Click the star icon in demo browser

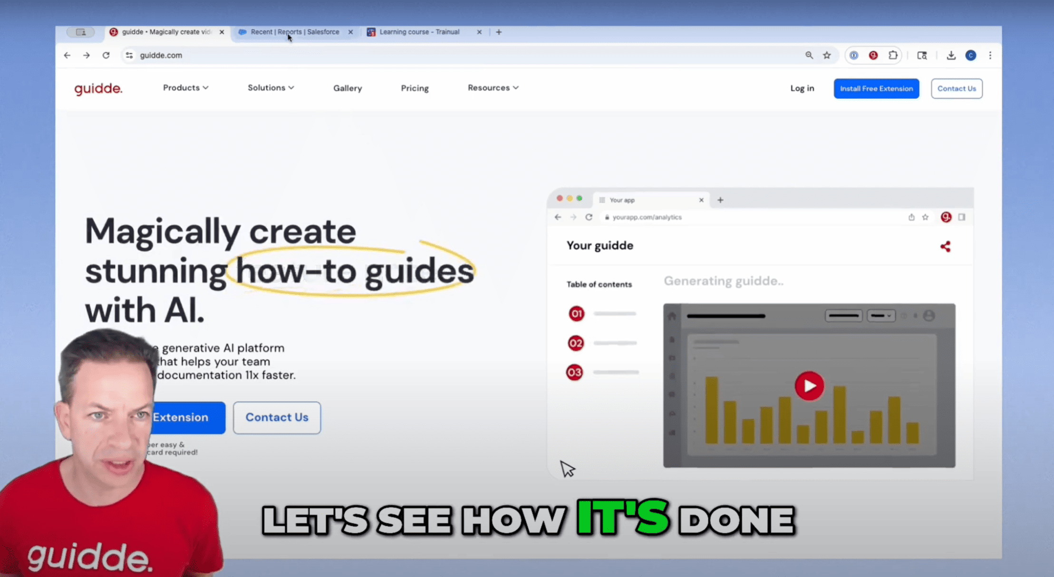coord(925,217)
